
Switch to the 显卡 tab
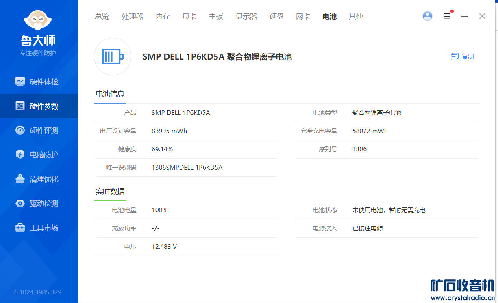[189, 17]
